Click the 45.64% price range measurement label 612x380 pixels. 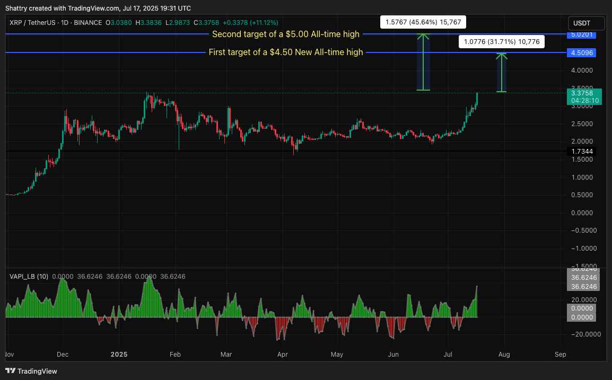pos(423,22)
